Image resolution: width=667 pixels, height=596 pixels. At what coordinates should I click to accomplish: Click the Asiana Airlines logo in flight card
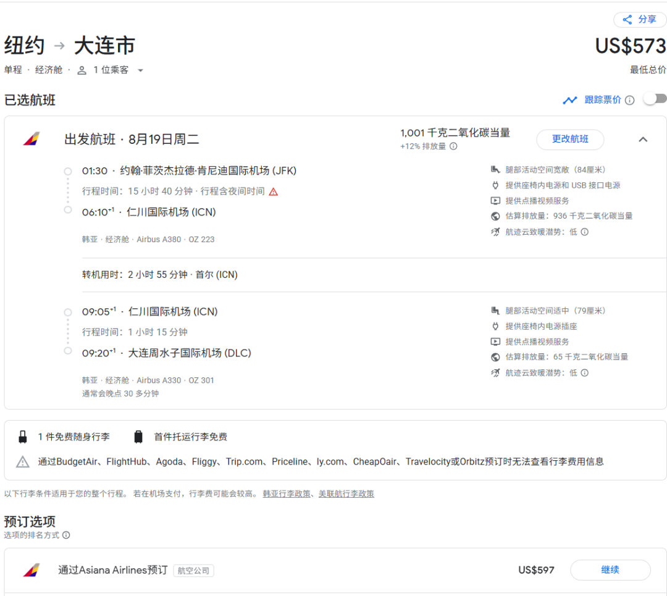pyautogui.click(x=31, y=139)
